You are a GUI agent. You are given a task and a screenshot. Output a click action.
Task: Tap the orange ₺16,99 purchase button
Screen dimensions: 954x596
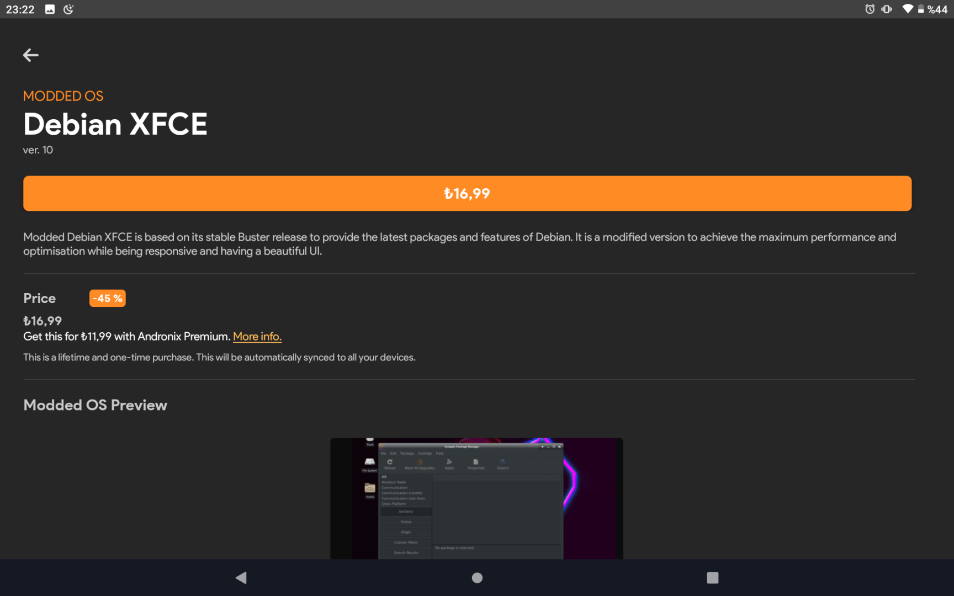pyautogui.click(x=467, y=194)
